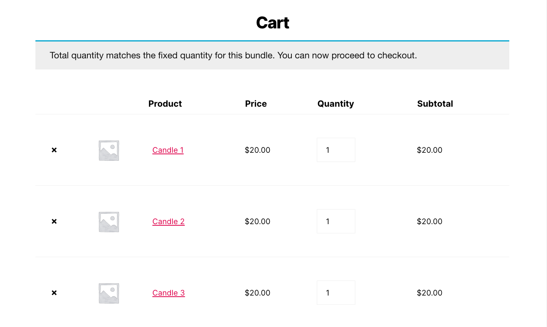Go to the Candle 2 product page

click(x=168, y=221)
